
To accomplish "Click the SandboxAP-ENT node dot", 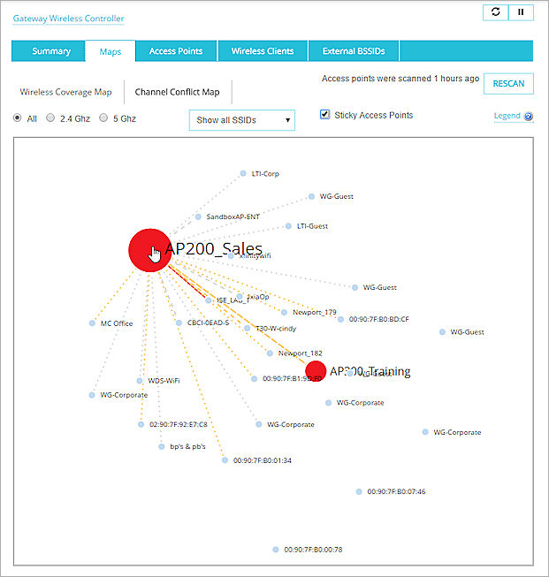I will [x=198, y=216].
